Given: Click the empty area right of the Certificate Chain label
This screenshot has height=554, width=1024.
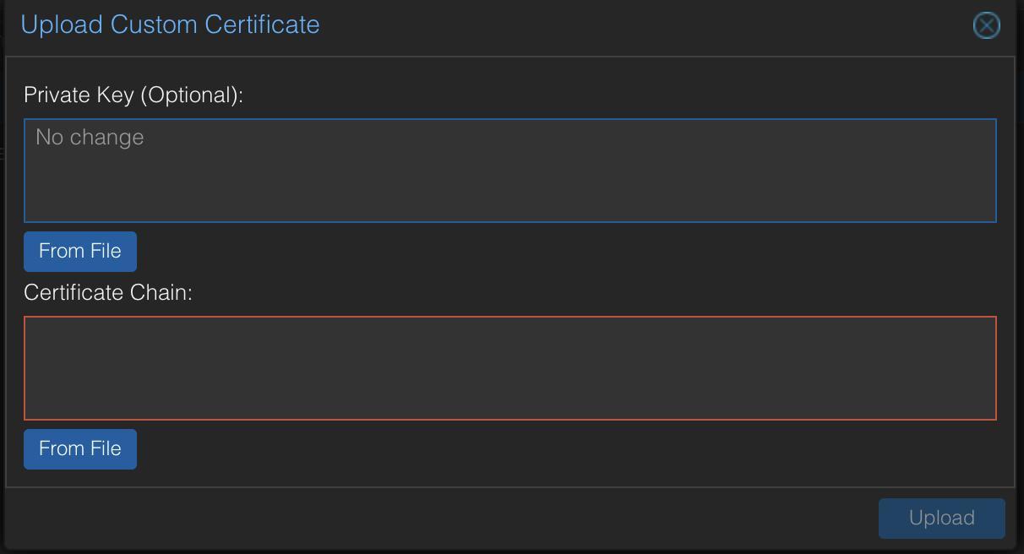Looking at the screenshot, I should [596, 293].
